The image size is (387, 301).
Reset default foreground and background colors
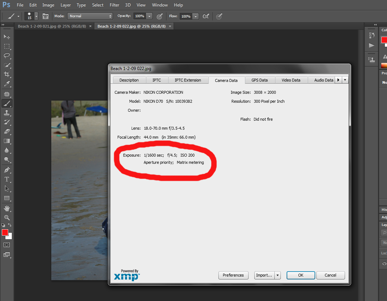click(x=3, y=225)
